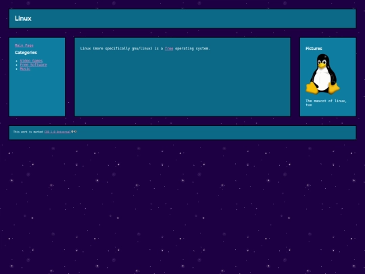Follow the "free" link in the description
Image resolution: width=365 pixels, height=274 pixels.
click(169, 49)
